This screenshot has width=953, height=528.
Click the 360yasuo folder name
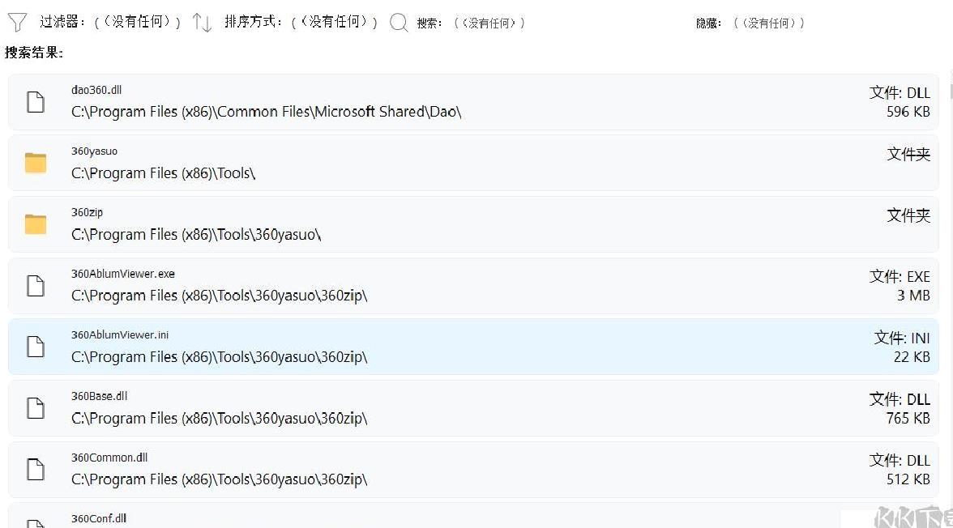point(94,151)
